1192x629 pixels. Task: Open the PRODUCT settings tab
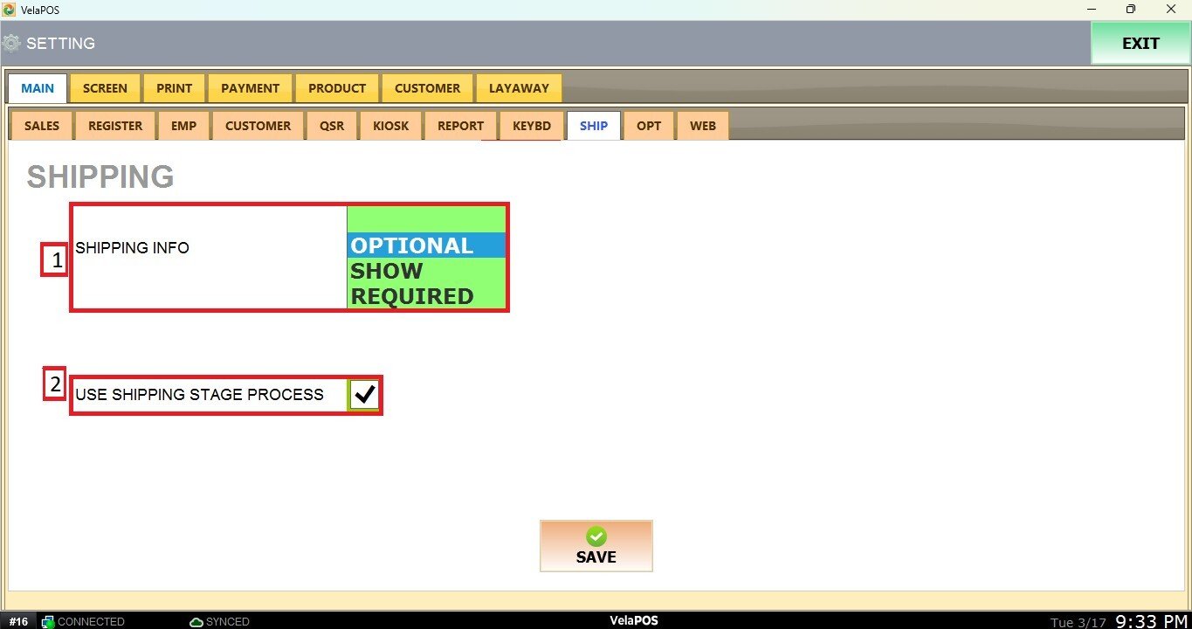[337, 88]
